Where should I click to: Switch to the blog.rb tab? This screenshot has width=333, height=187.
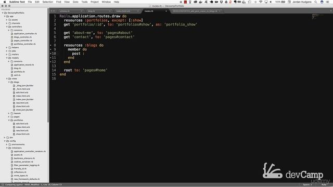(92, 11)
